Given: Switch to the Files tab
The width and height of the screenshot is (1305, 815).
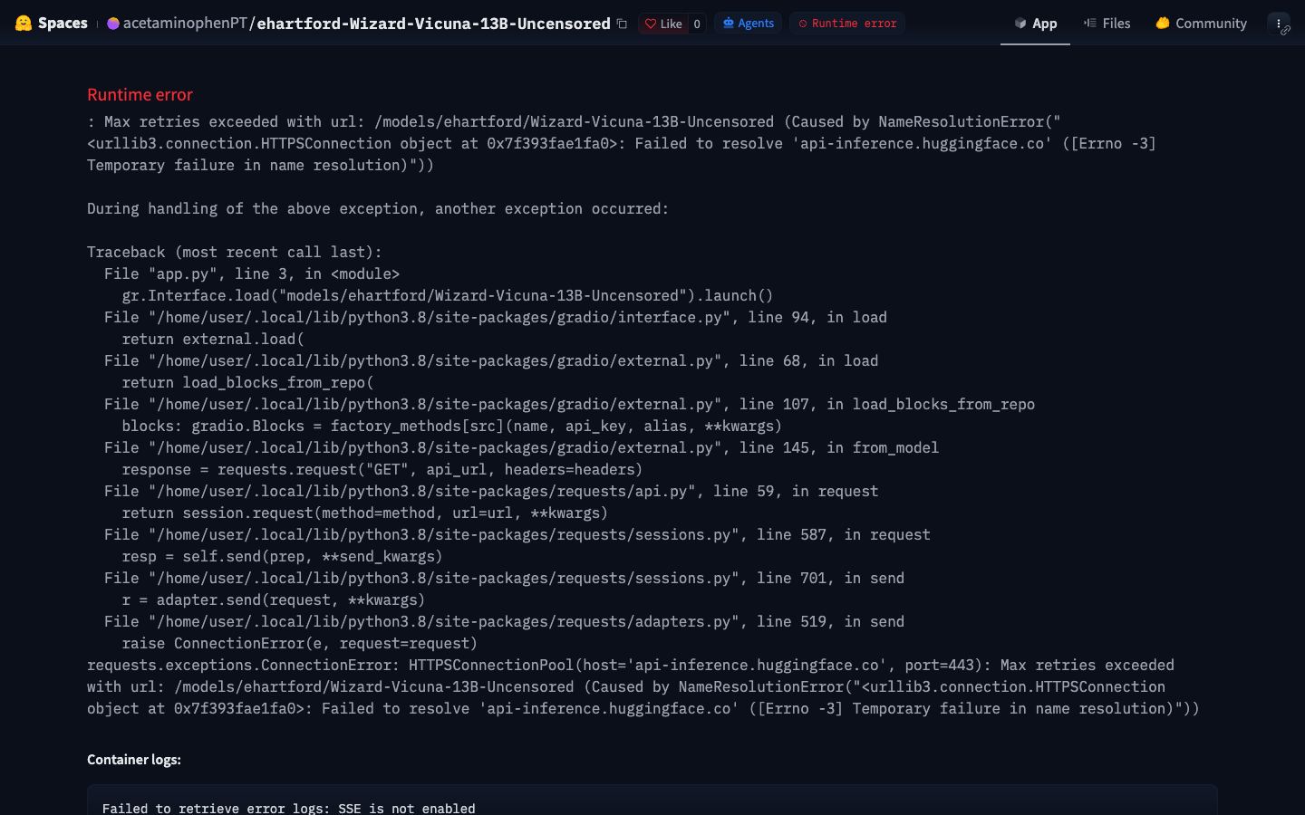Looking at the screenshot, I should point(1107,24).
